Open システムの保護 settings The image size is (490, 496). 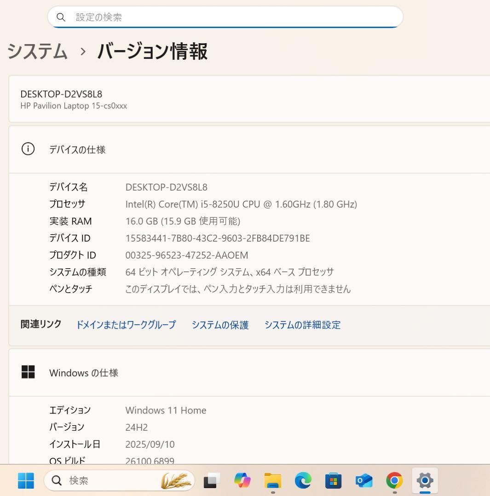click(220, 325)
